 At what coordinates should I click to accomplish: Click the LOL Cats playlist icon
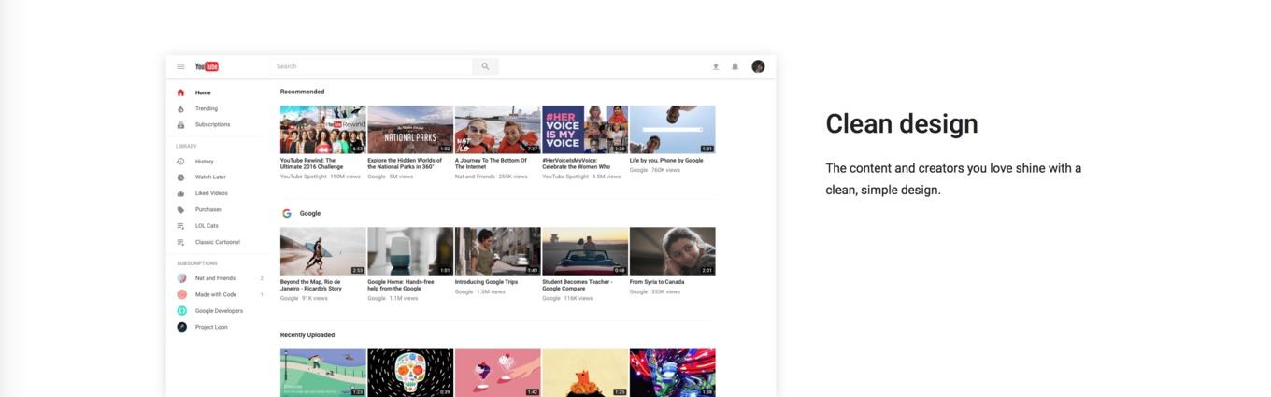(180, 226)
